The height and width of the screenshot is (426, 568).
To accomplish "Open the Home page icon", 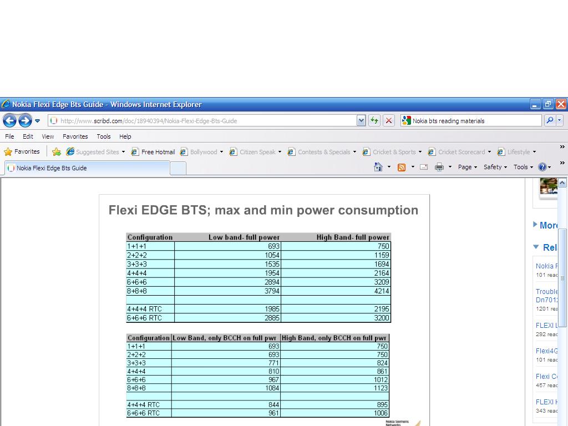I will coord(378,167).
